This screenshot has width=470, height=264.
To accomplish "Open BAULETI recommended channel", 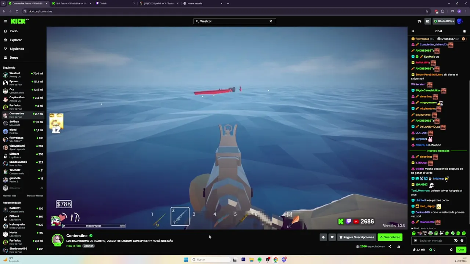I will (23, 210).
